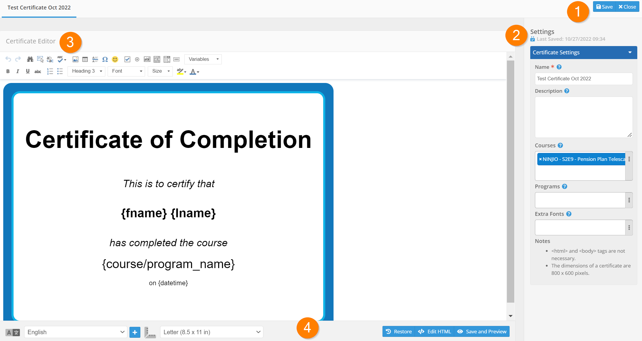The width and height of the screenshot is (642, 341).
Task: Toggle italic formatting
Action: coord(18,71)
